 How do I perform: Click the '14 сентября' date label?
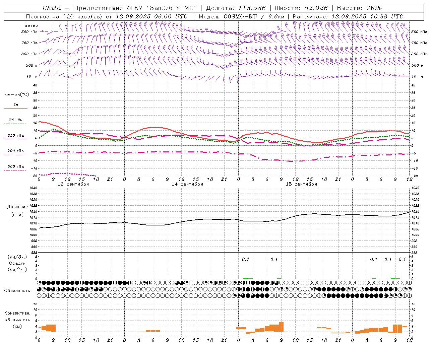click(187, 184)
